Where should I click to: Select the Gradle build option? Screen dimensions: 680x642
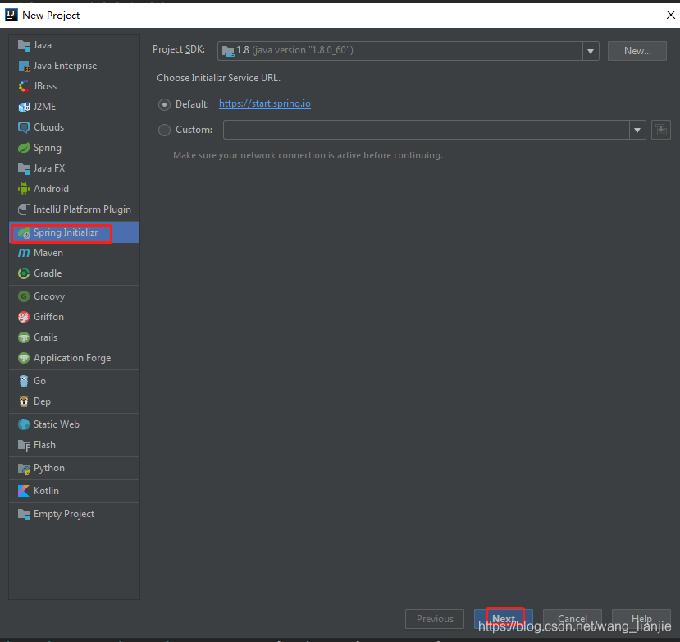click(x=46, y=273)
